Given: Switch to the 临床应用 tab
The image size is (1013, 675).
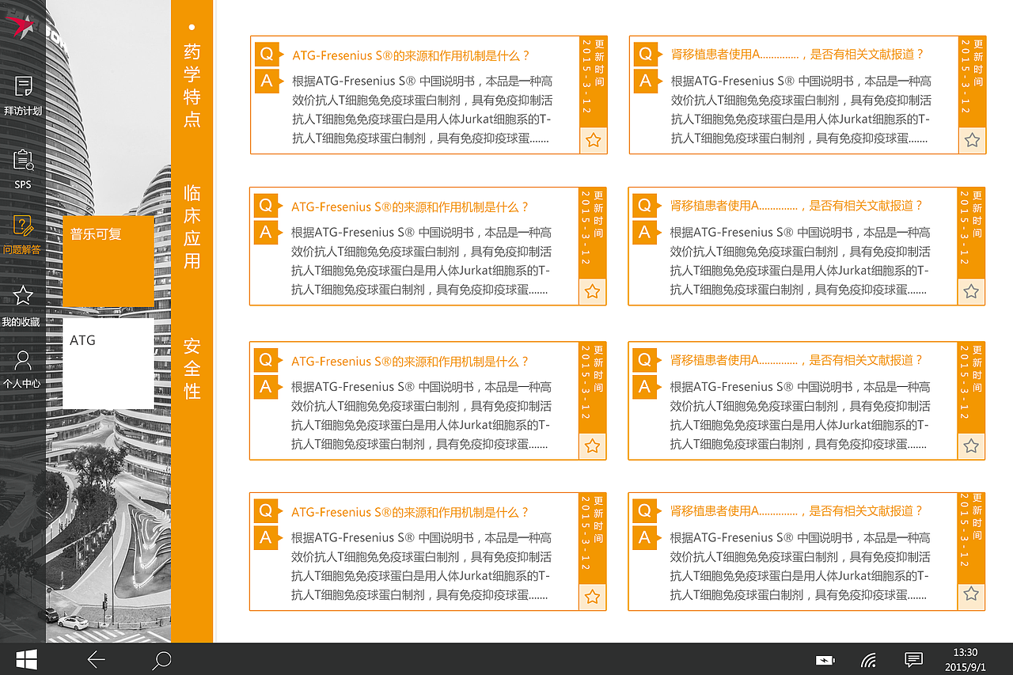Looking at the screenshot, I should pos(192,227).
